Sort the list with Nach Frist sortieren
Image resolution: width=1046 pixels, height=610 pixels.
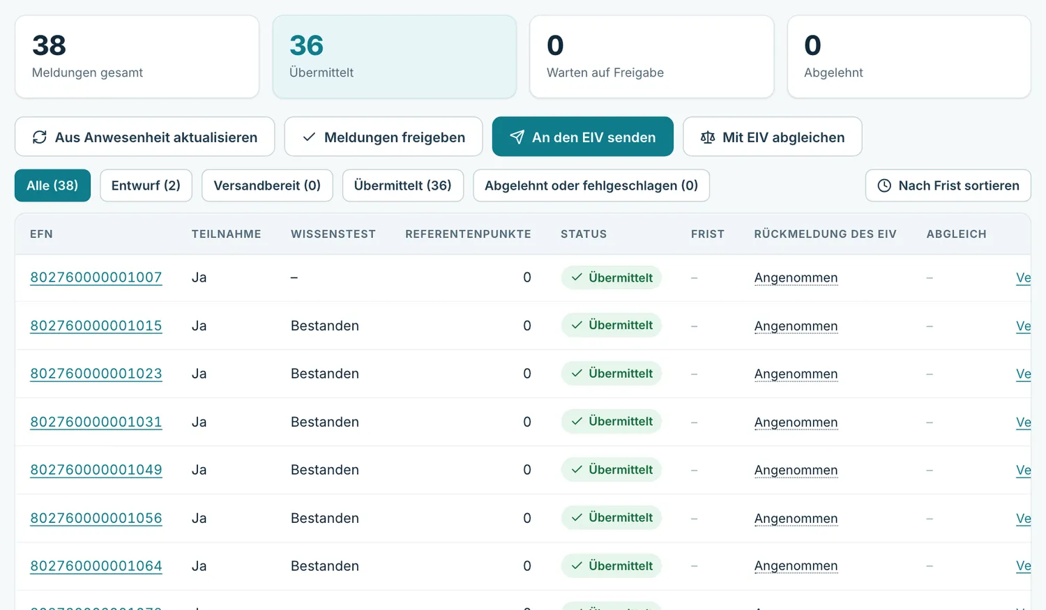coord(948,185)
